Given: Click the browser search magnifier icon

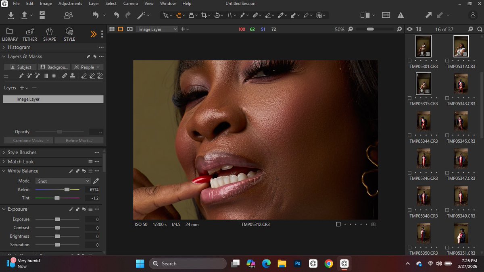Looking at the screenshot, I should (480, 29).
